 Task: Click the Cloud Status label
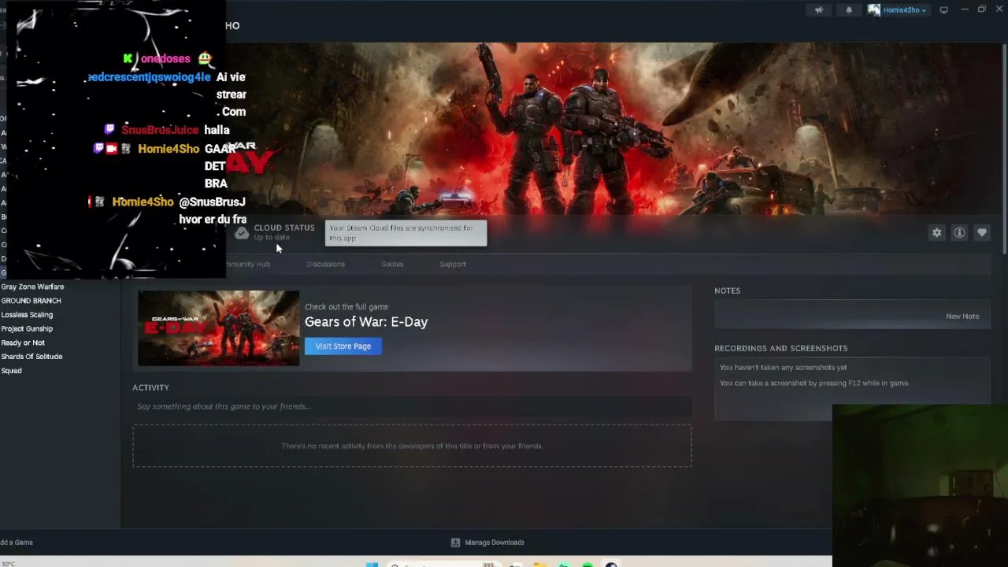[x=284, y=228]
